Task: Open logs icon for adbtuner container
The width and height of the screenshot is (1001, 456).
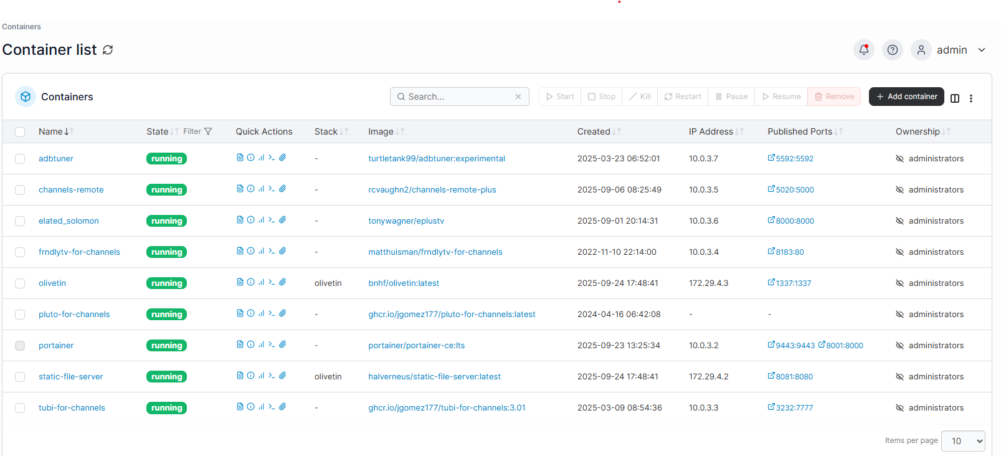Action: tap(240, 158)
